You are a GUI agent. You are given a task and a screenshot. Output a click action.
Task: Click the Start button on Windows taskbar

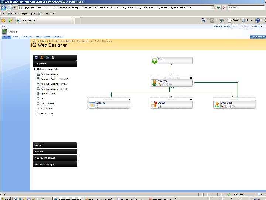click(x=6, y=199)
